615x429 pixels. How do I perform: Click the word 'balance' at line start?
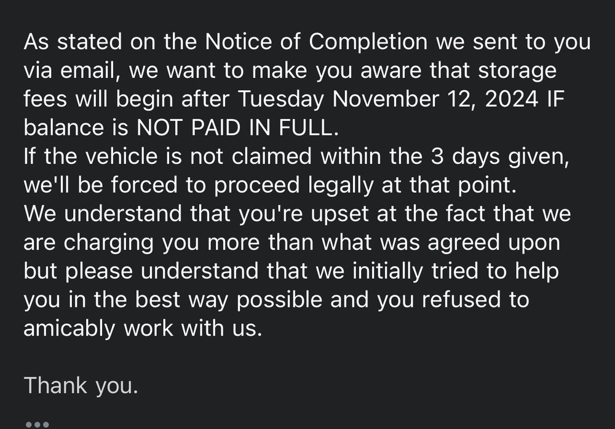[x=63, y=127]
